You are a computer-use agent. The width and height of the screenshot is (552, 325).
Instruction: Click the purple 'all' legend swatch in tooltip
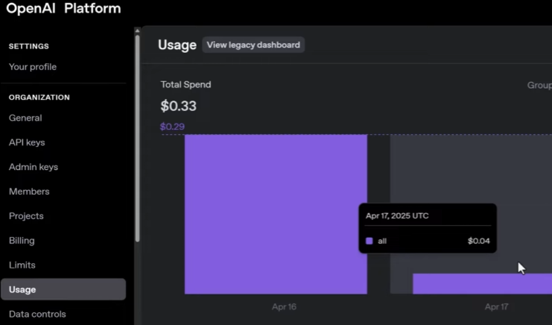point(369,241)
